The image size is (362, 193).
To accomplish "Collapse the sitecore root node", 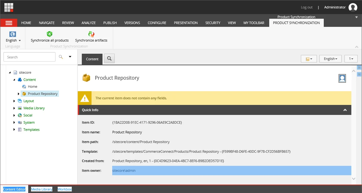I will (x=10, y=72).
